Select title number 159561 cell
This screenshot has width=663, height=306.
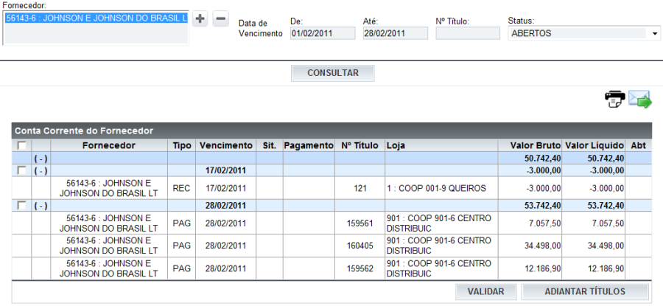coord(359,223)
